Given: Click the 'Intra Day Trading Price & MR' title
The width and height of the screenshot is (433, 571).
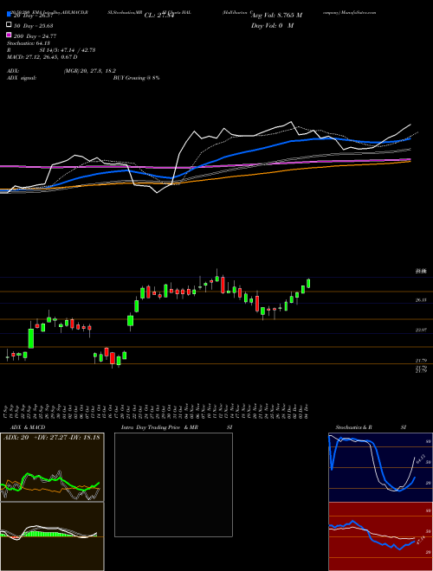Looking at the screenshot, I should point(159,427).
